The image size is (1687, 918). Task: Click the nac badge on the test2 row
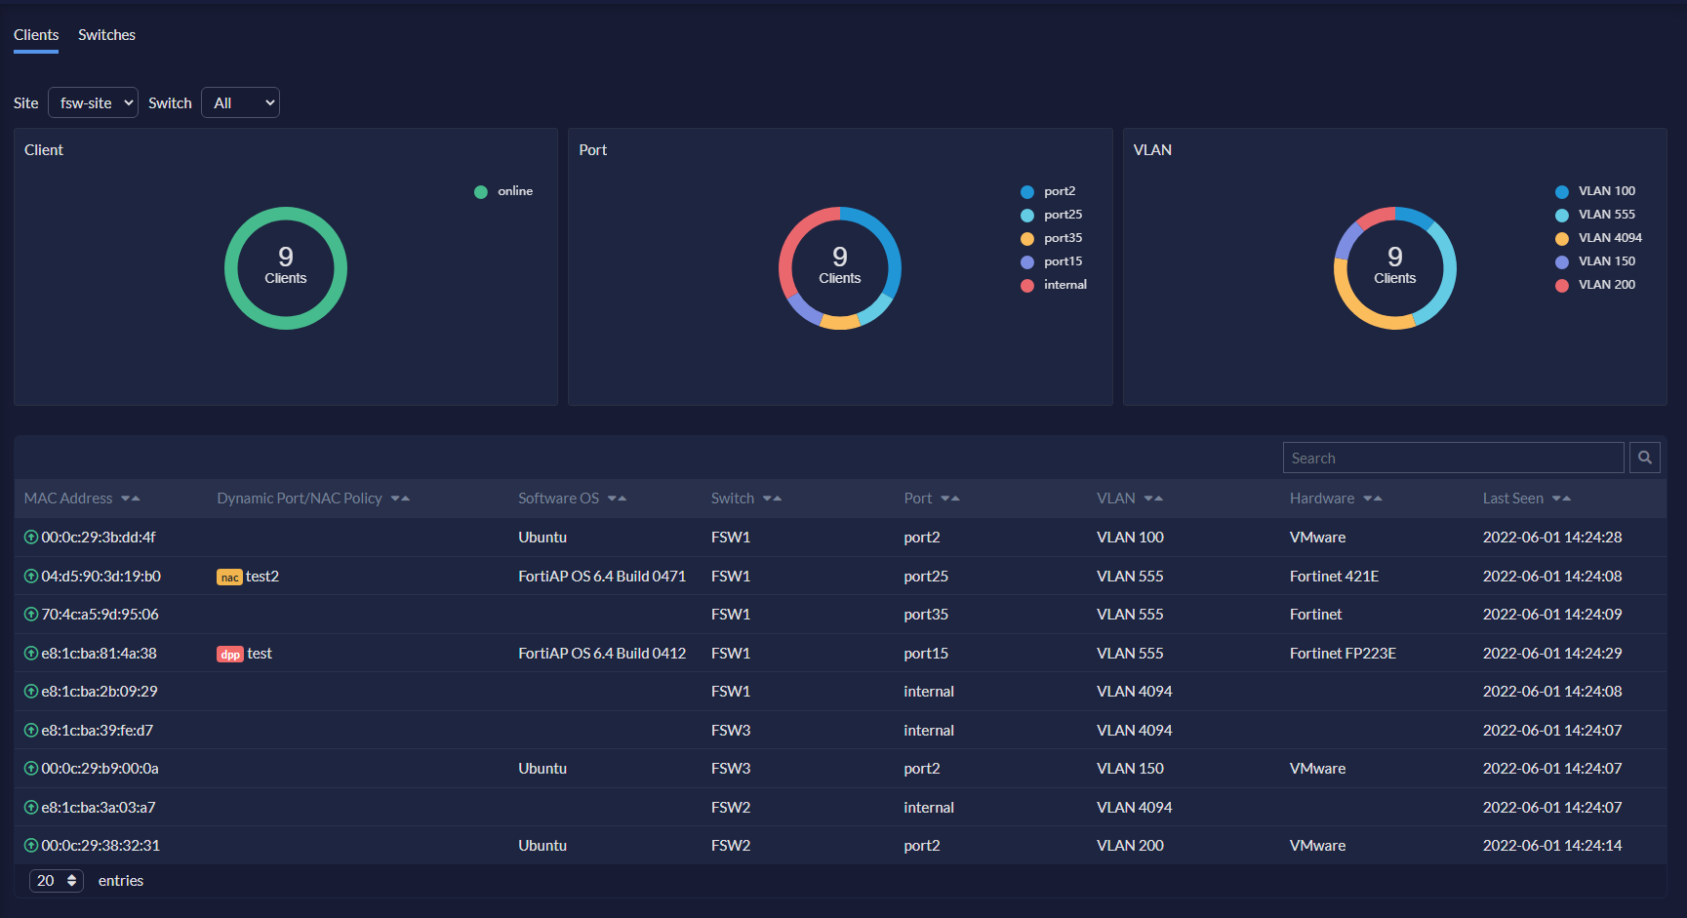click(x=228, y=577)
